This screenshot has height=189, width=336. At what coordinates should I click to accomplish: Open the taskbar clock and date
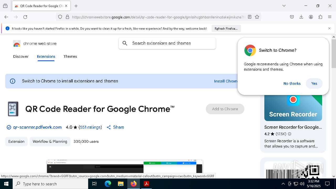pyautogui.click(x=314, y=184)
